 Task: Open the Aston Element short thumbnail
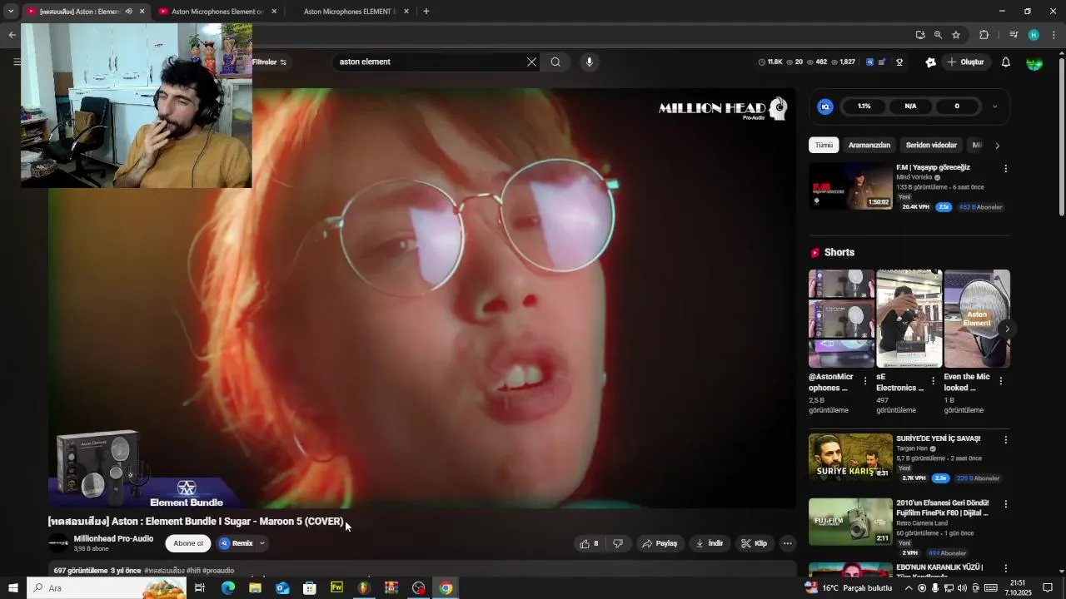tap(977, 319)
